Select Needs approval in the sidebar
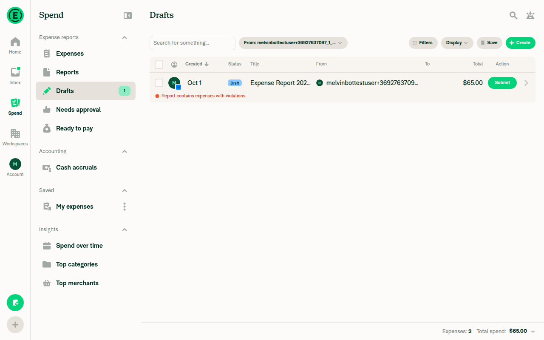The height and width of the screenshot is (340, 544). point(85,110)
